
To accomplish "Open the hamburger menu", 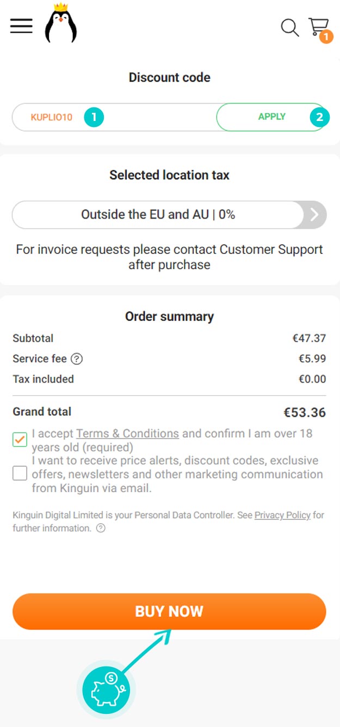I will 21,26.
